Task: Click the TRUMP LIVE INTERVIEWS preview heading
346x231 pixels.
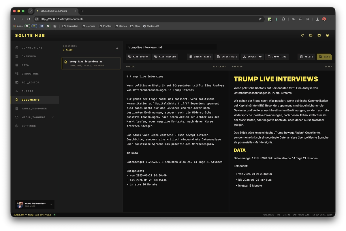Action: 276,79
